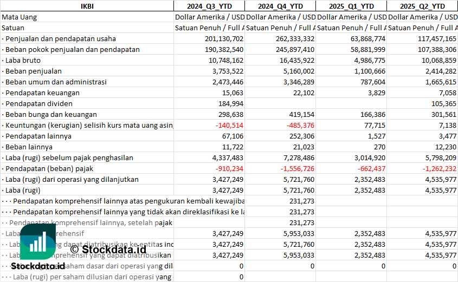
Task: Select cell with value 3,346,289
Action: point(280,82)
